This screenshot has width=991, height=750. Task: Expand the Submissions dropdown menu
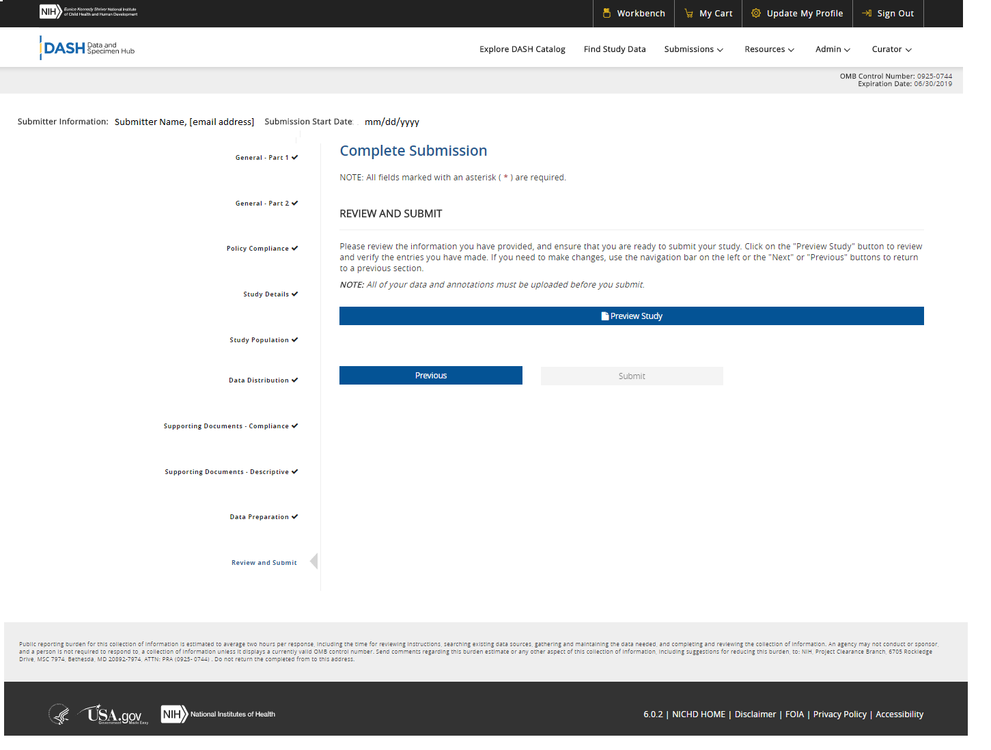click(x=693, y=49)
